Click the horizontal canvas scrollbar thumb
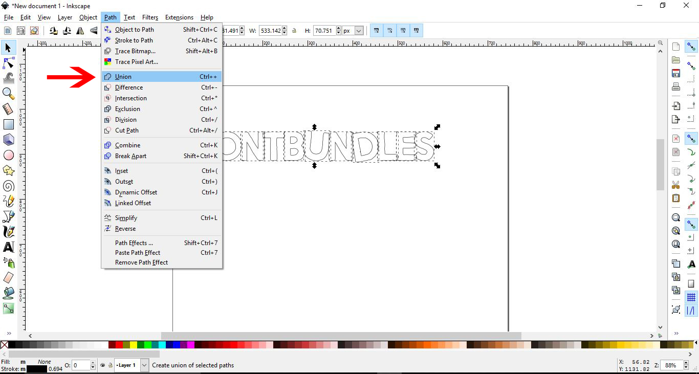This screenshot has height=374, width=699. (x=341, y=336)
